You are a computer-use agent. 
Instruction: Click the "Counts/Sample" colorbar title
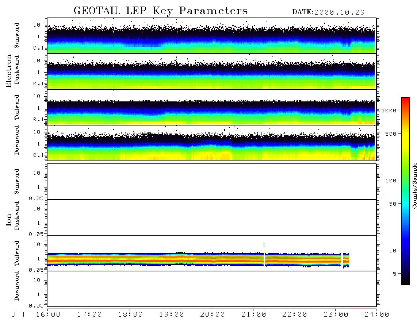pos(414,185)
